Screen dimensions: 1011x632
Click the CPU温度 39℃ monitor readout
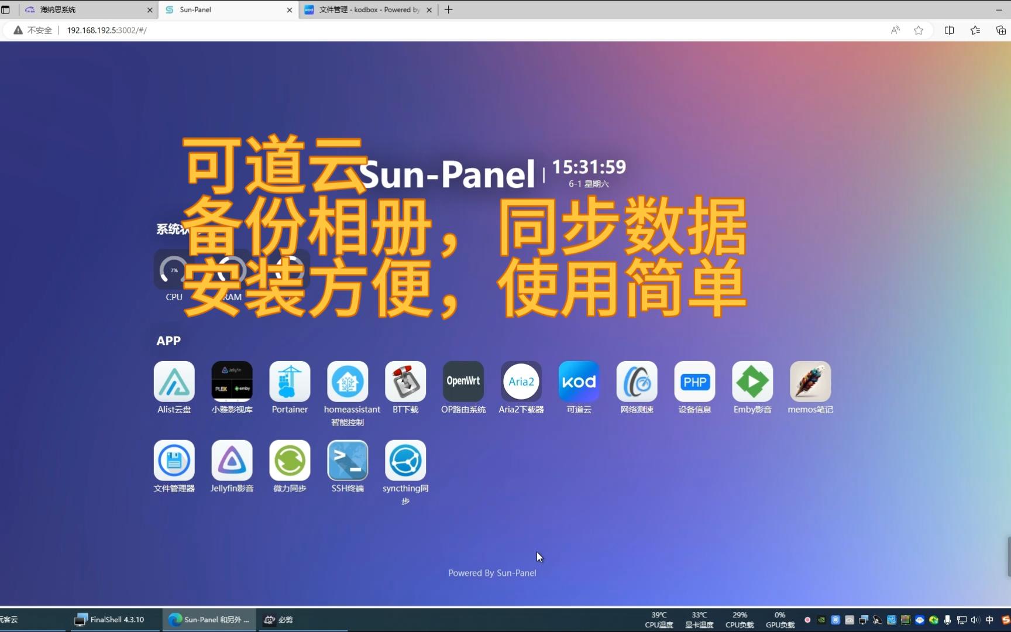pyautogui.click(x=659, y=620)
